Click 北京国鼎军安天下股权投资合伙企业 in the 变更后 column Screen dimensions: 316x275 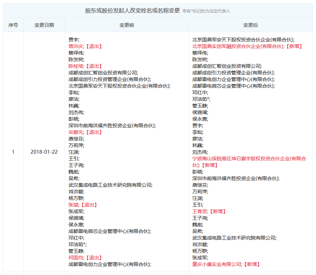tap(243, 40)
